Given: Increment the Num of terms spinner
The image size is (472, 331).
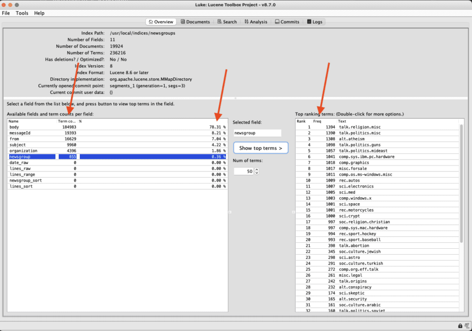Looking at the screenshot, I should point(256,169).
